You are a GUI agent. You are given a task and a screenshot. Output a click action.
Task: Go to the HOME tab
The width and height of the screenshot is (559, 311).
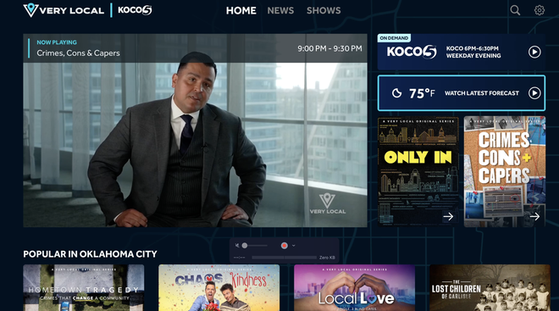(x=241, y=10)
